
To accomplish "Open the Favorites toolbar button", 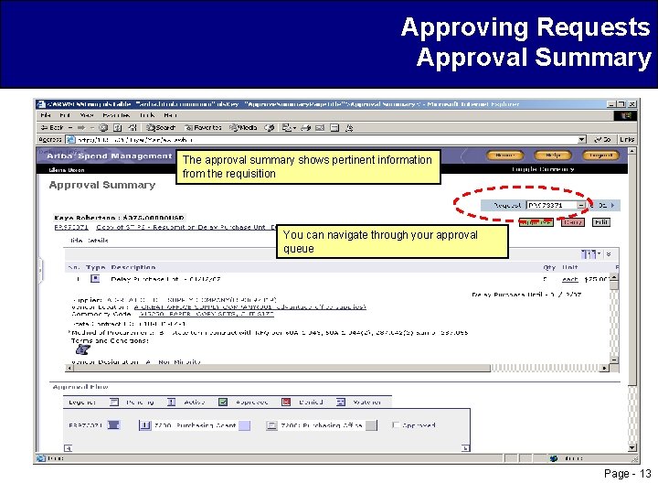I will point(203,127).
